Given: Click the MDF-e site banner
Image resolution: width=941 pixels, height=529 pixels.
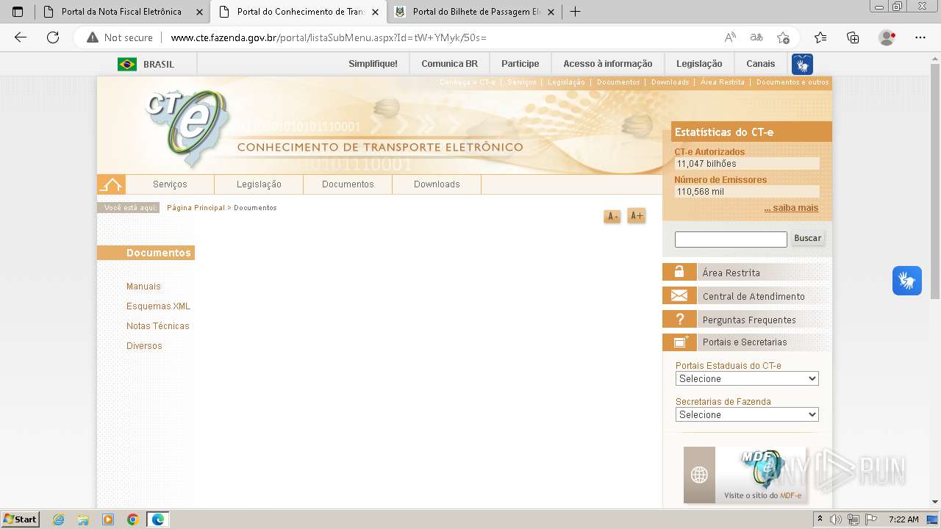Looking at the screenshot, I should click(x=745, y=475).
